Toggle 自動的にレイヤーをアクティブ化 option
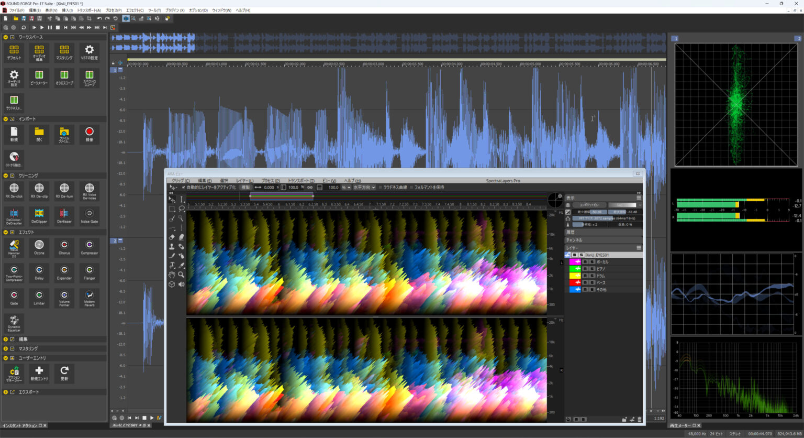The image size is (804, 438). 183,187
